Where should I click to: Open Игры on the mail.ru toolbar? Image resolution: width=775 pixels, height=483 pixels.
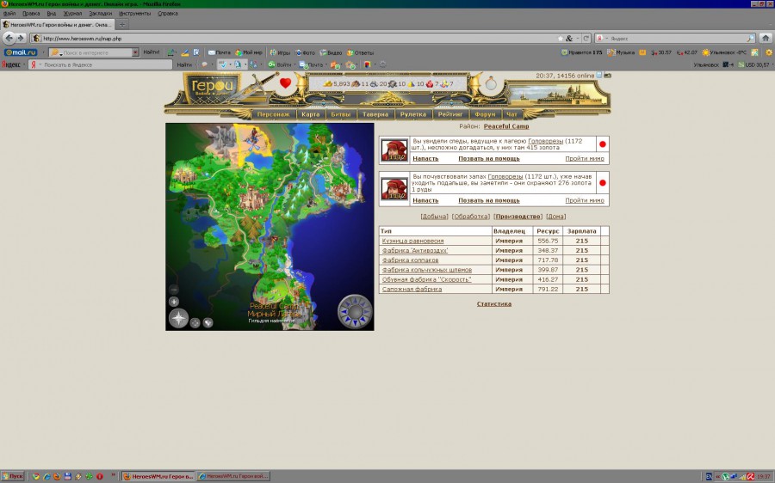coord(280,52)
